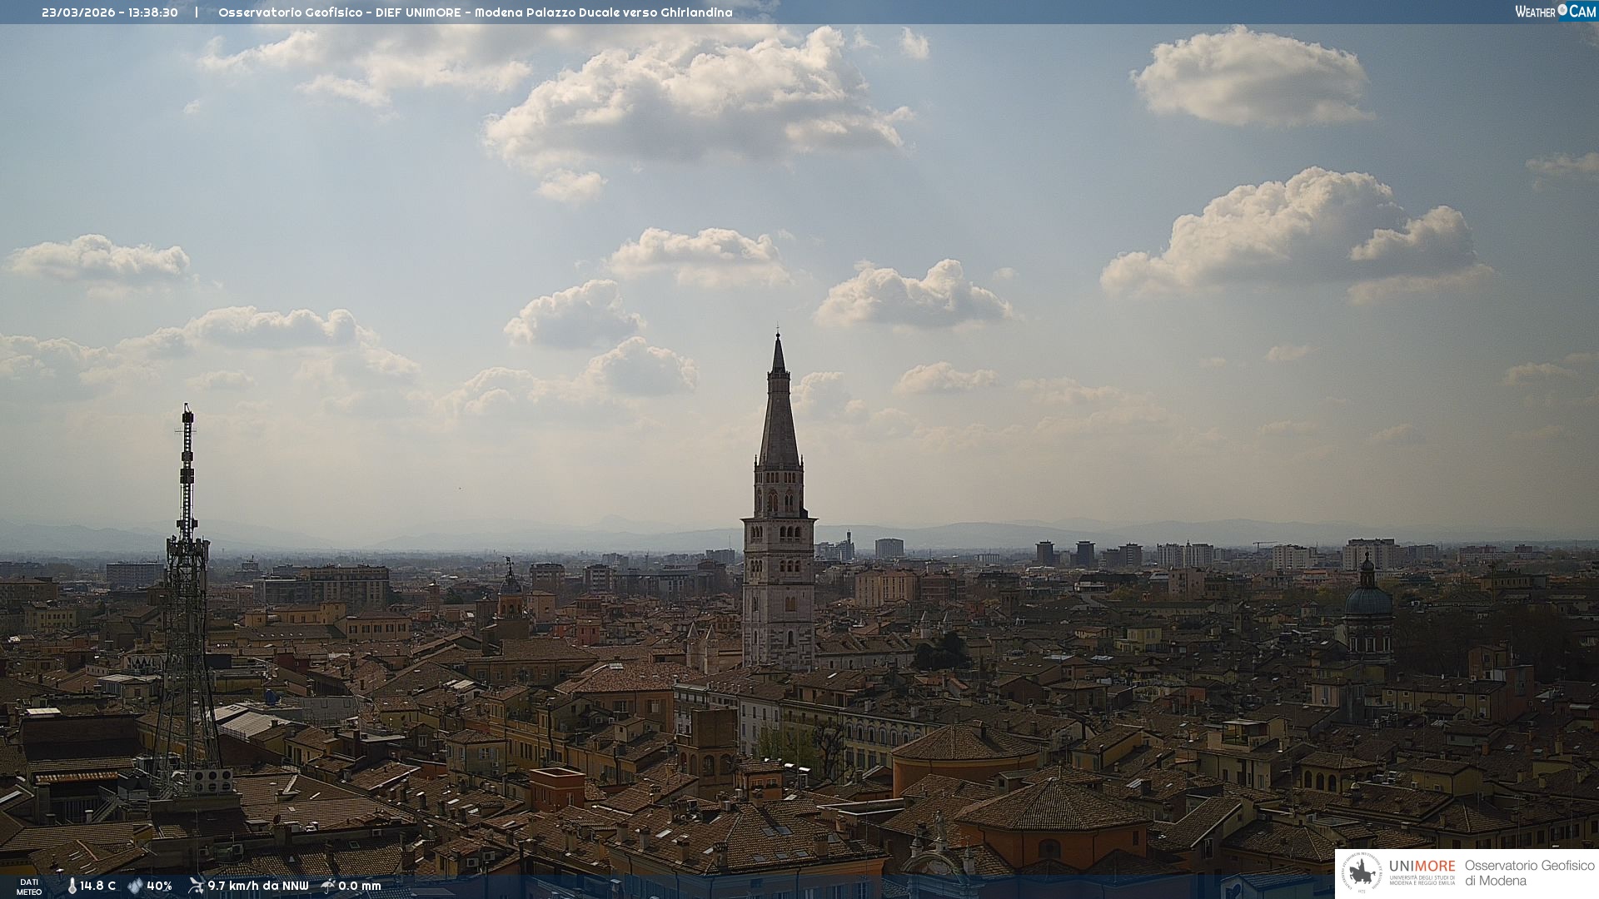
Task: Click the WeatherCam camera lens icon
Action: (x=1562, y=10)
